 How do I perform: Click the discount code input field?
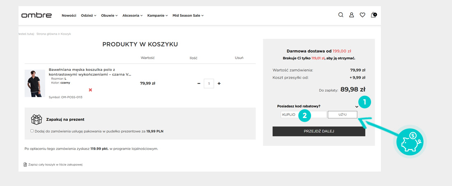[303, 115]
